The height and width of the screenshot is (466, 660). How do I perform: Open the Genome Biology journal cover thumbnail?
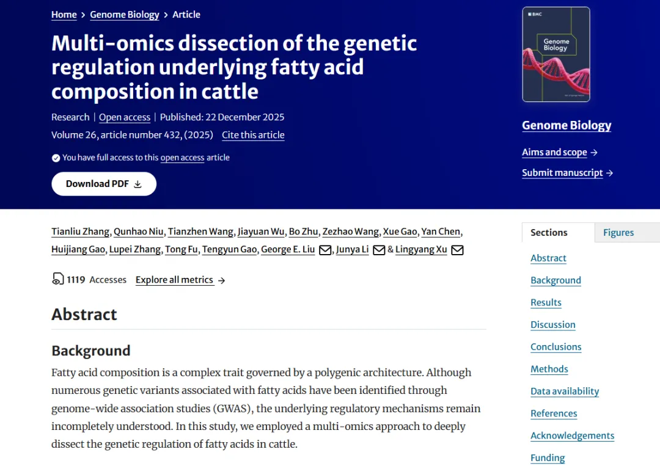click(x=556, y=54)
